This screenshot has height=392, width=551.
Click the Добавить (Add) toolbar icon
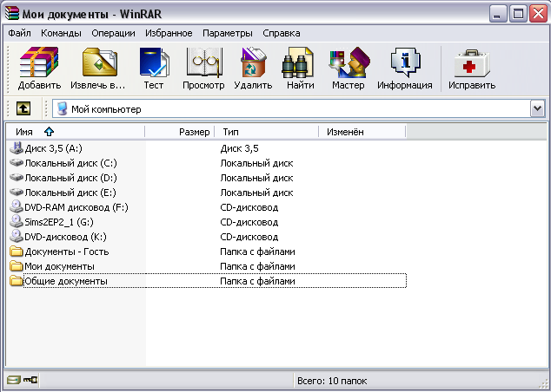coord(39,69)
